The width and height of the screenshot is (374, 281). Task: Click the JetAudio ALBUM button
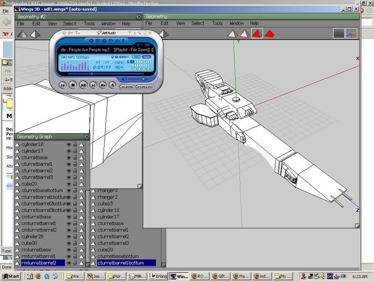coord(126,86)
